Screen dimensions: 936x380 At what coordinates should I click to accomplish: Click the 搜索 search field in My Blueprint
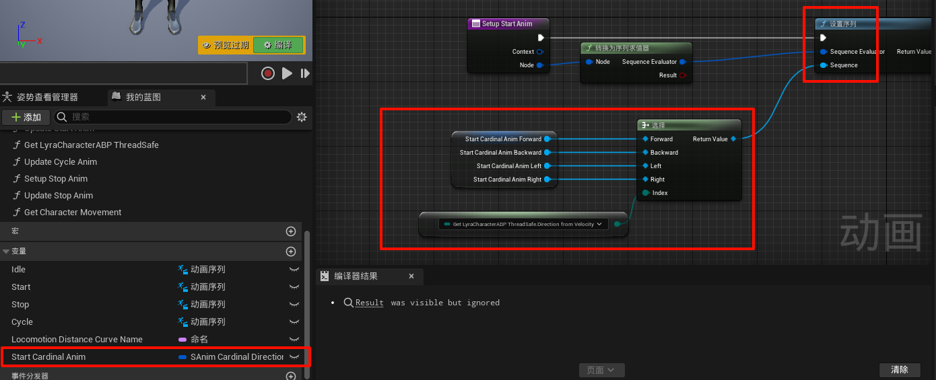172,117
